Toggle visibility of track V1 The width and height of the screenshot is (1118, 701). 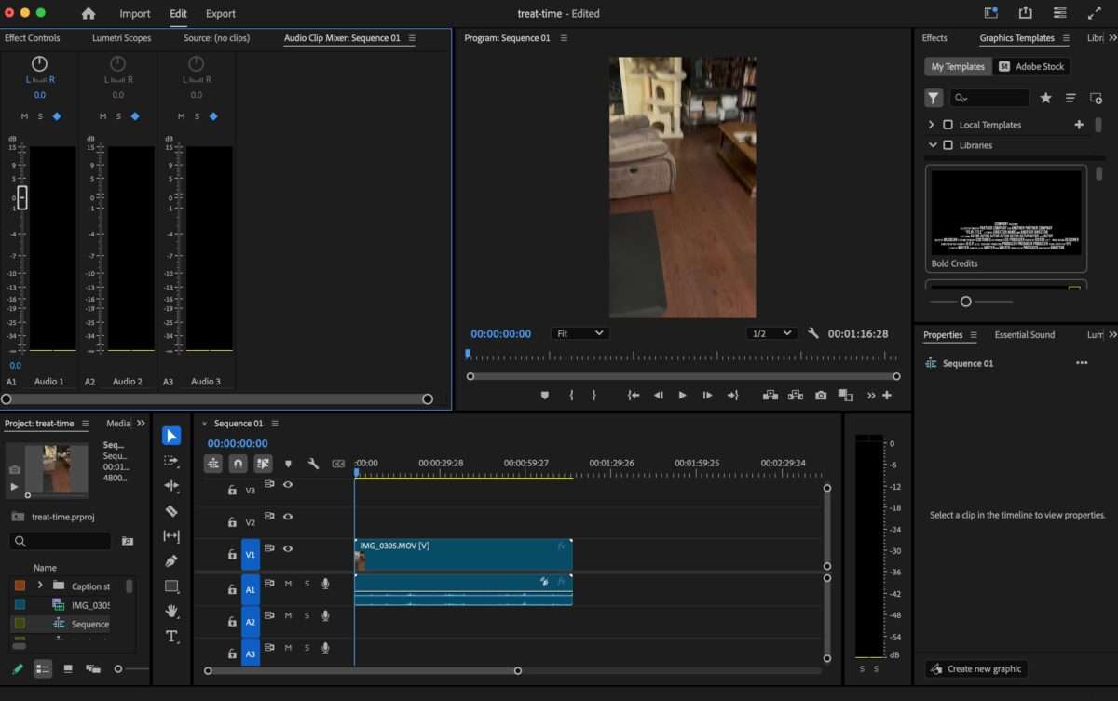click(288, 549)
